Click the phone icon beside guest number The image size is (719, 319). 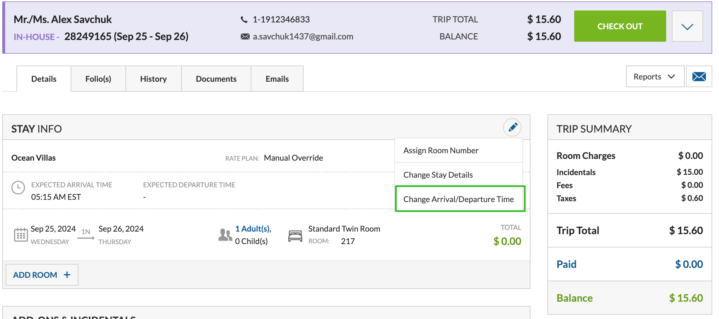click(x=244, y=20)
